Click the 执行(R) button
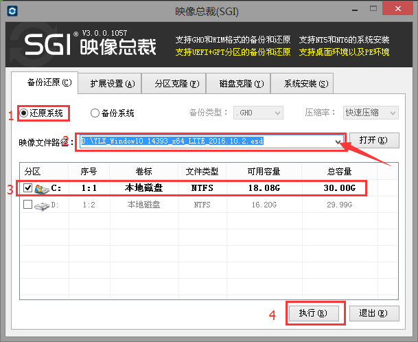418x342 pixels. click(x=314, y=313)
